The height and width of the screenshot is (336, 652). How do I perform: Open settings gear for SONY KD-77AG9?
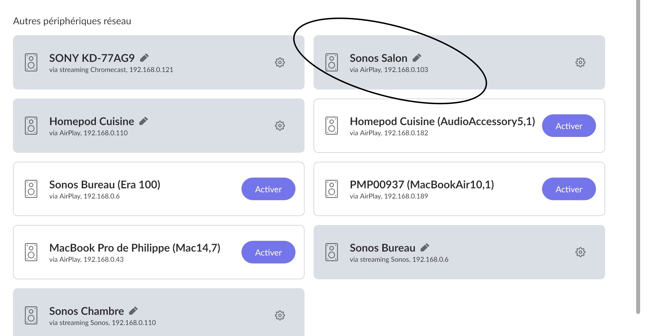(280, 62)
